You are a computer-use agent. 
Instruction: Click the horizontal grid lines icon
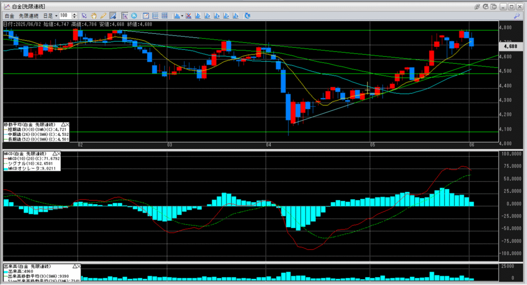pos(155,16)
